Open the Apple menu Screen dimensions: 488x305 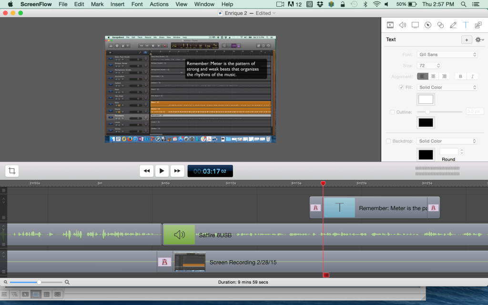pyautogui.click(x=10, y=4)
